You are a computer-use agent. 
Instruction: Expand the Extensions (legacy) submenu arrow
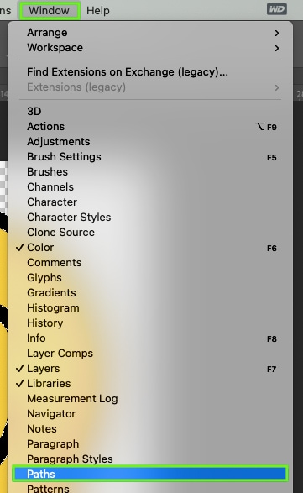click(277, 87)
